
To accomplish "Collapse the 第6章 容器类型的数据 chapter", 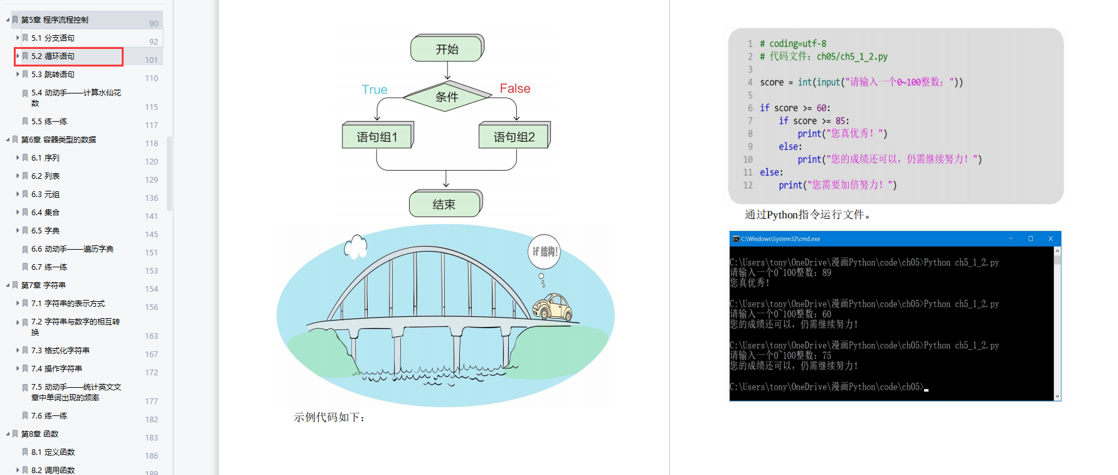I will point(8,139).
